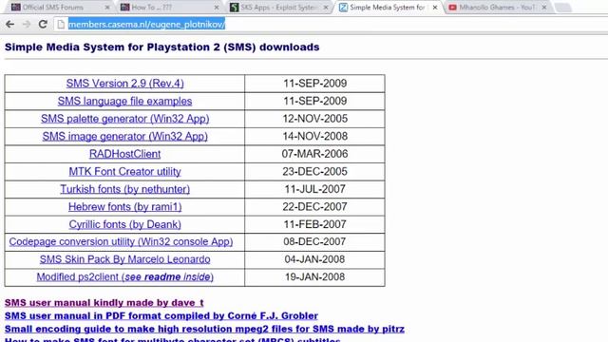Open the Codepage conversion utility link
The width and height of the screenshot is (608, 342).
(x=121, y=241)
